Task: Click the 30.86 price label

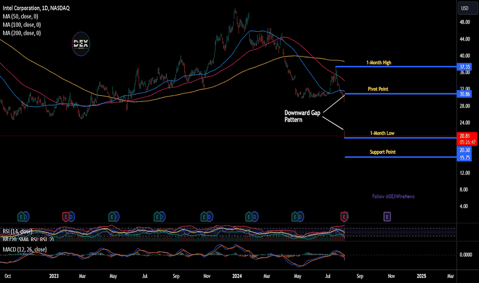Action: click(464, 94)
